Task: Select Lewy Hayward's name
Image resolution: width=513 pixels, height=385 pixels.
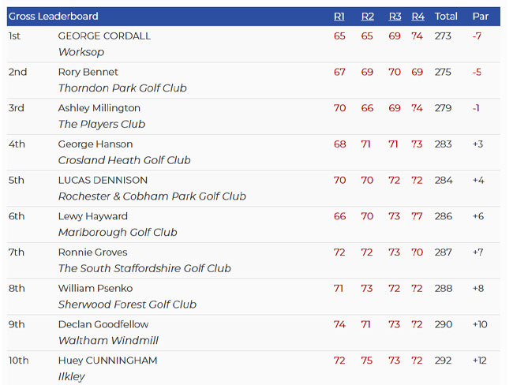Action: pos(93,216)
